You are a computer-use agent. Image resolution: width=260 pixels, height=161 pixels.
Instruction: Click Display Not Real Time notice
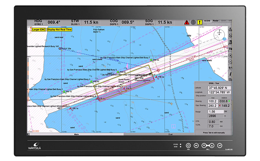pos(59,30)
